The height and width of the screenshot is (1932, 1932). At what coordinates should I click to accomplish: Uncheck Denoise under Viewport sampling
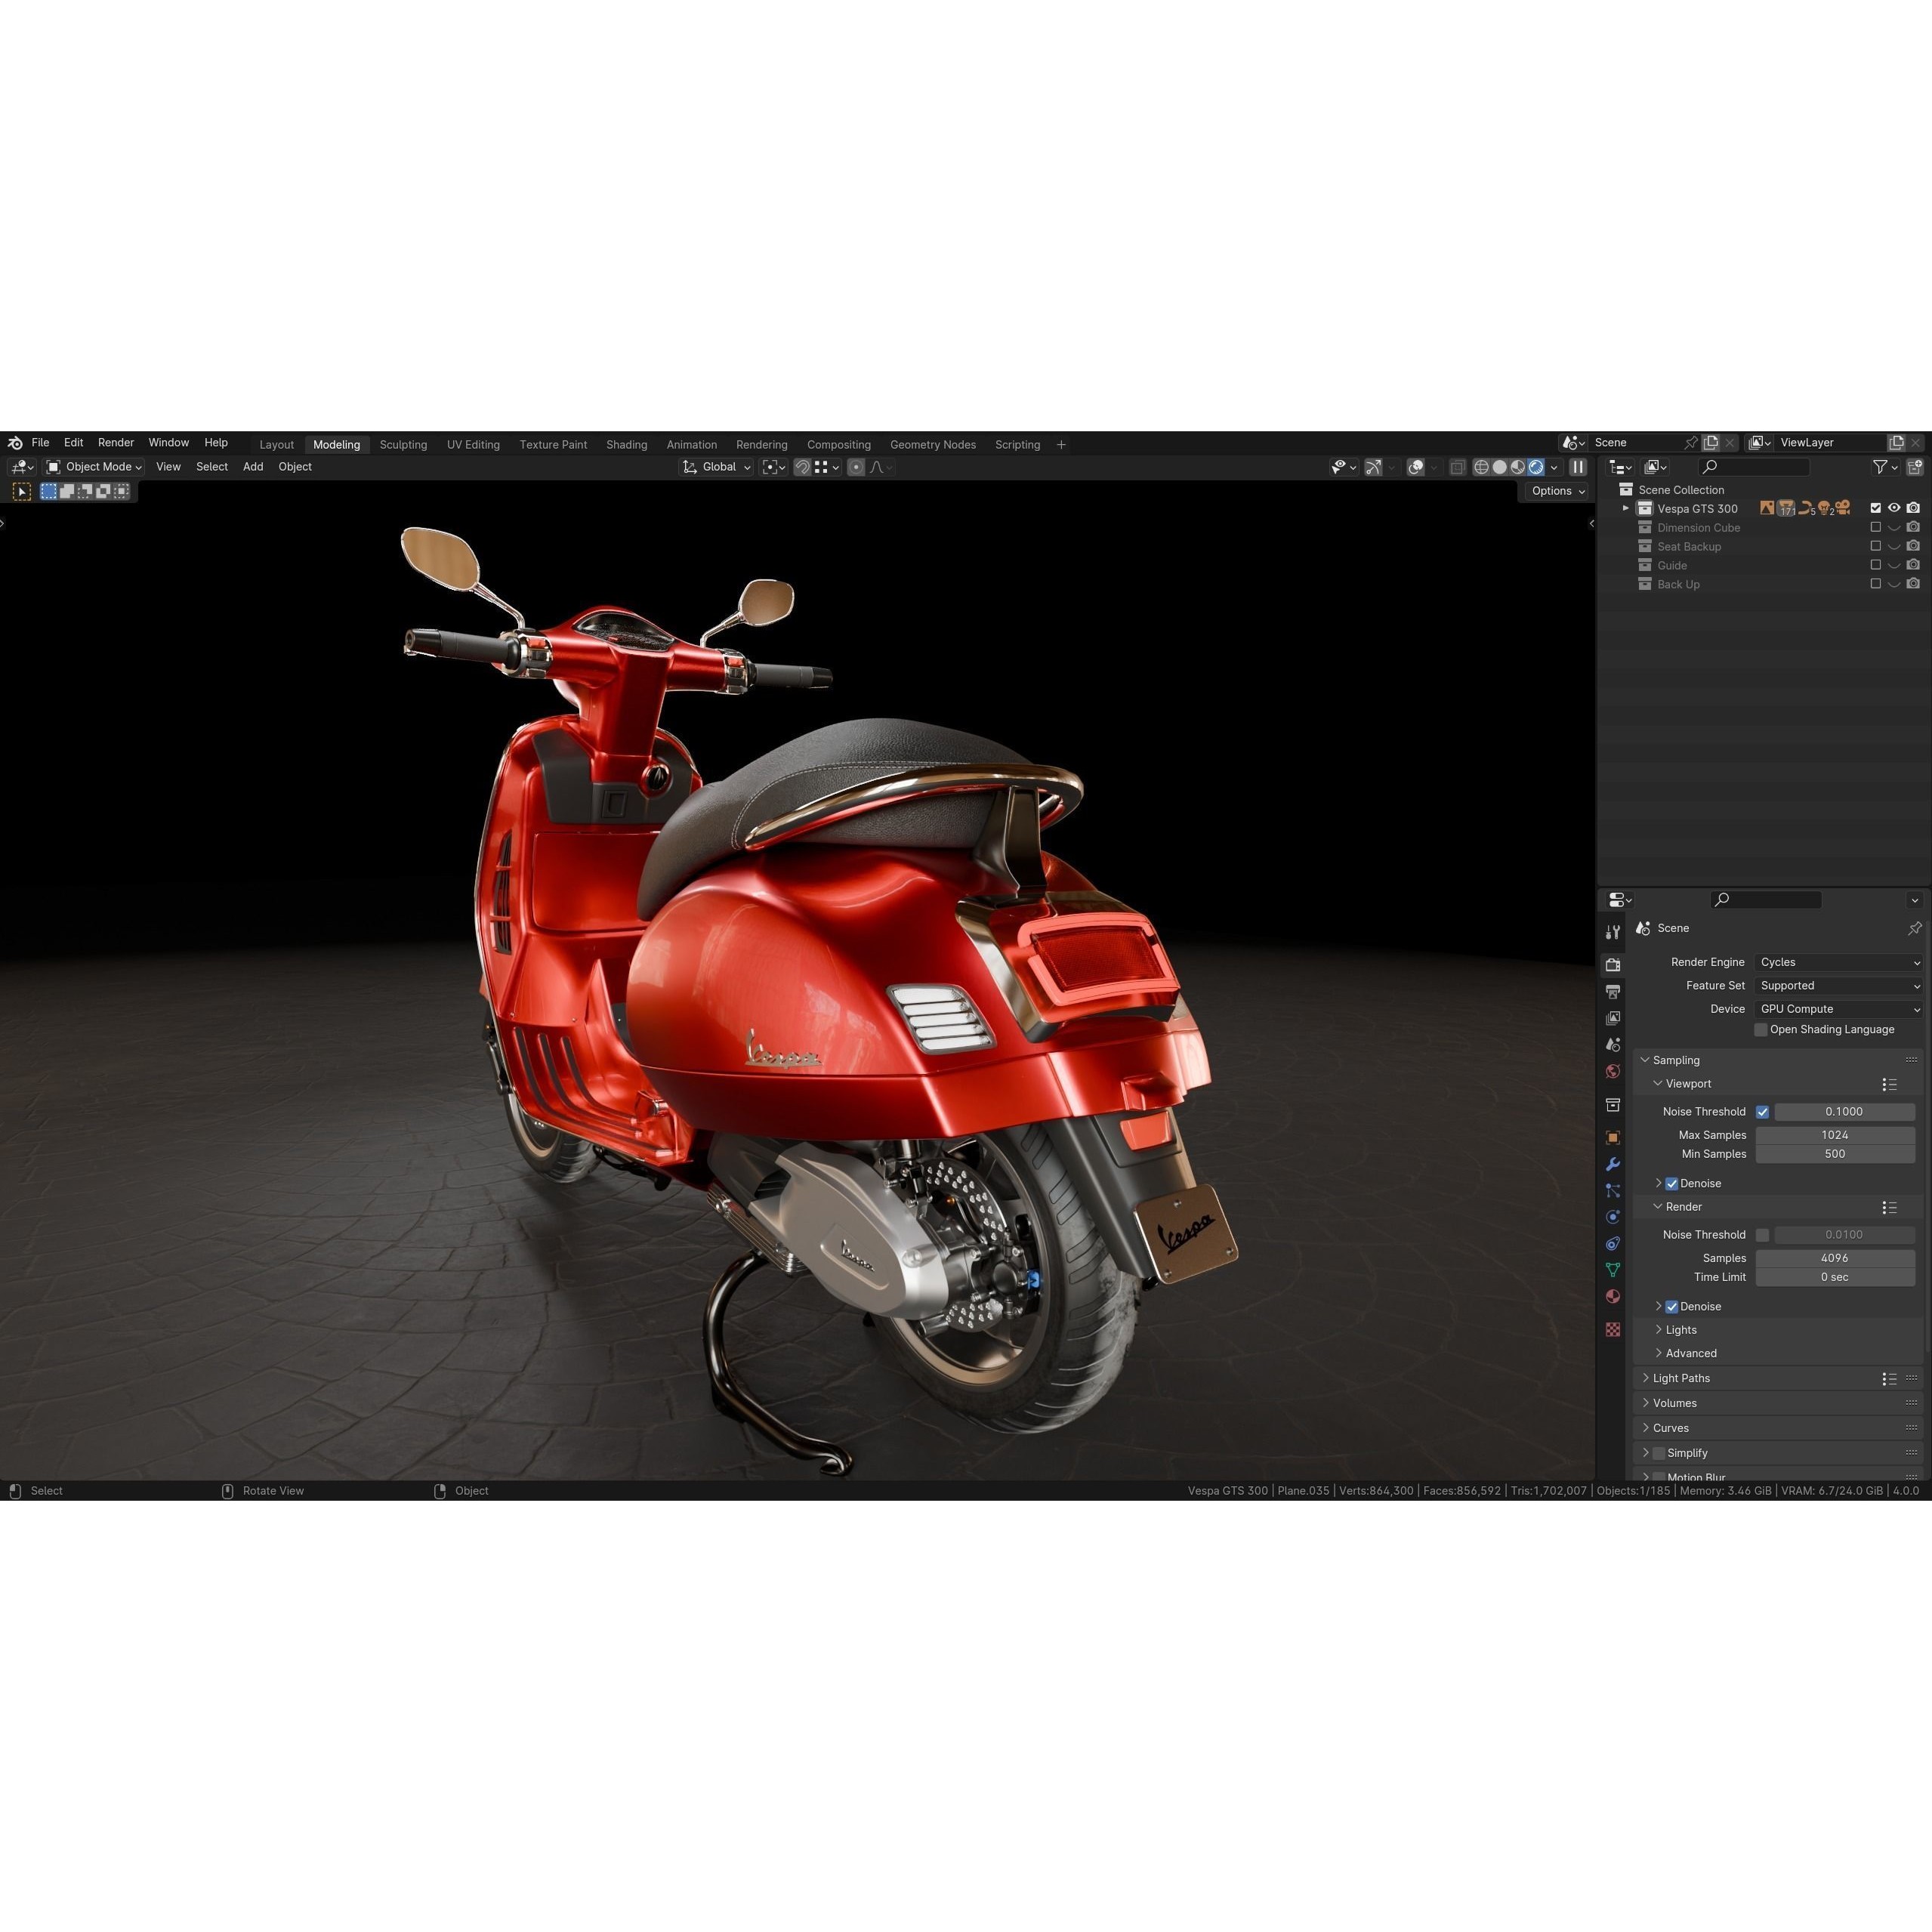(1671, 1184)
